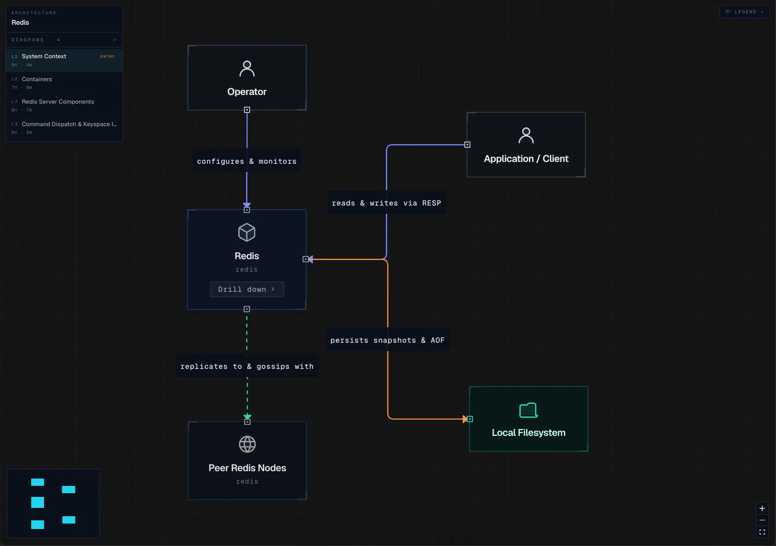Open the System Context diagram
Screen dimensions: 776x546
[64, 60]
